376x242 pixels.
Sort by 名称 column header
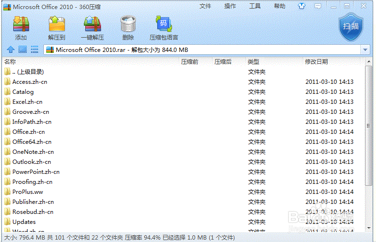tap(10, 62)
